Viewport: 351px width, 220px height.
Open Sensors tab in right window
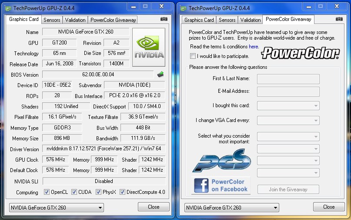(x=227, y=20)
